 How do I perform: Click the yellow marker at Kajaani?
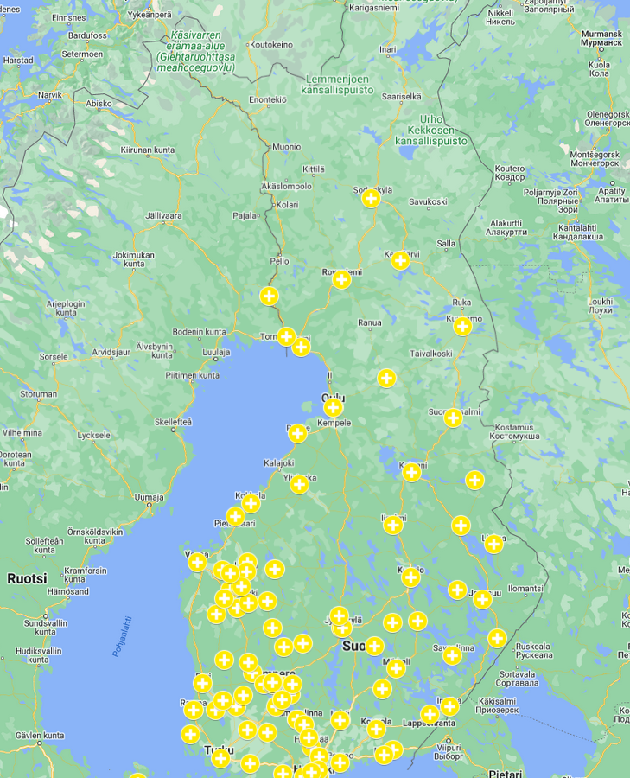pos(411,472)
